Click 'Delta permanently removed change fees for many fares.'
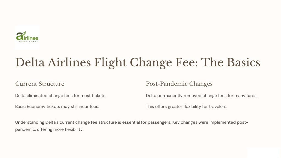The width and height of the screenshot is (281, 158). coord(202,96)
